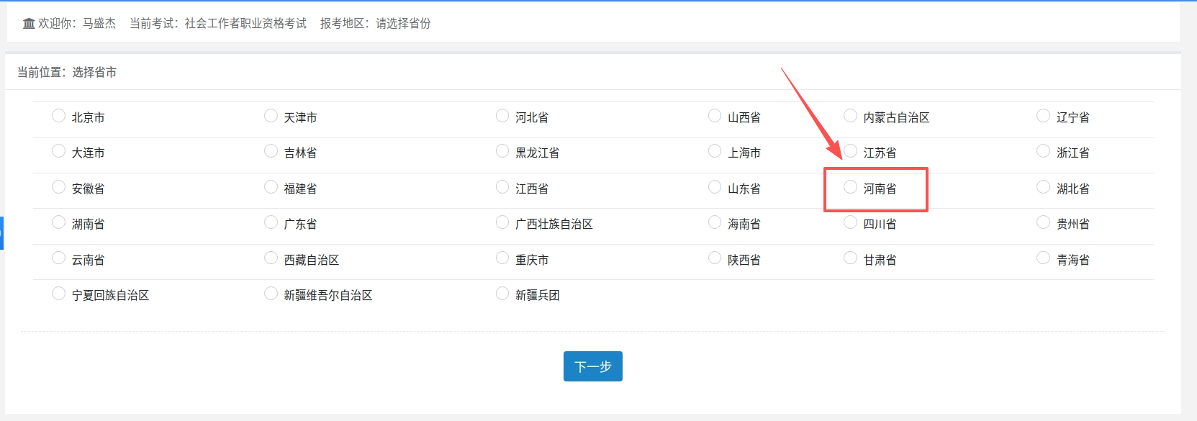The height and width of the screenshot is (421, 1197).
Task: Pick the 青海省 radio option
Action: 1043,258
